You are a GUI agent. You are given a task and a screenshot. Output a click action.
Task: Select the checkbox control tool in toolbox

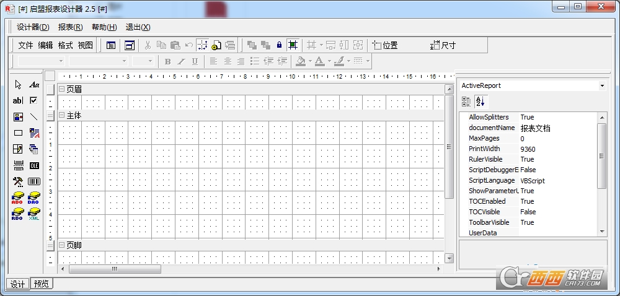pos(34,100)
